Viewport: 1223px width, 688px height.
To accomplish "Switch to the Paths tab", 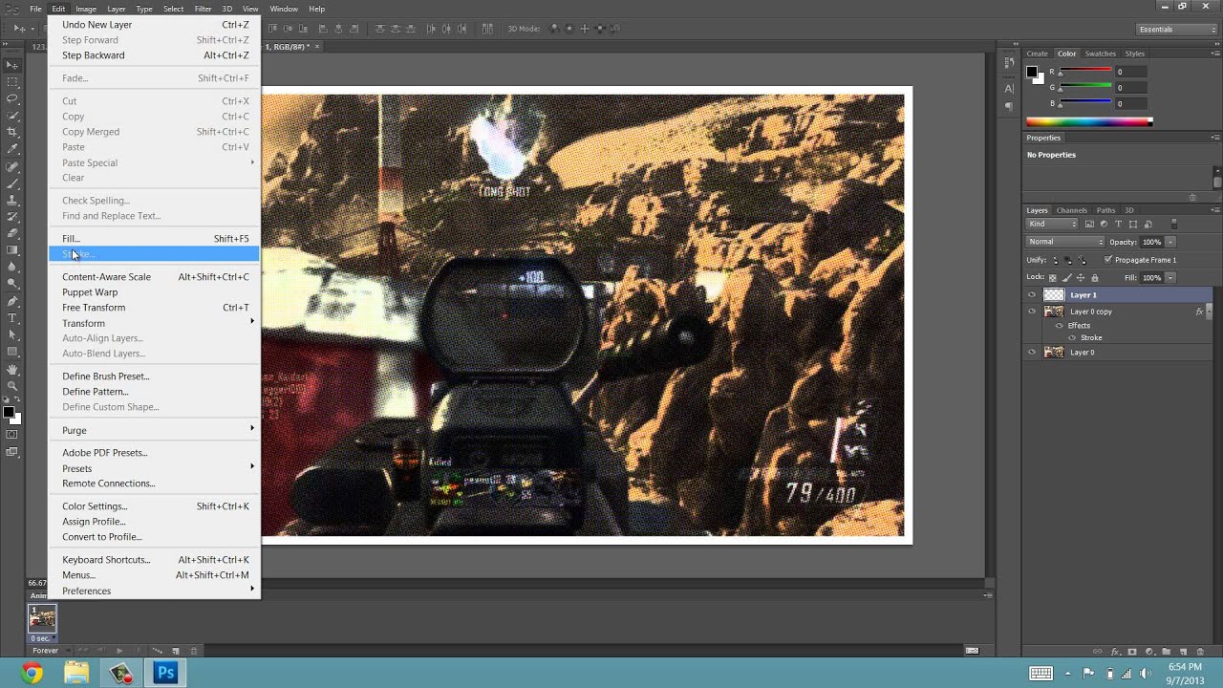I will tap(1105, 210).
